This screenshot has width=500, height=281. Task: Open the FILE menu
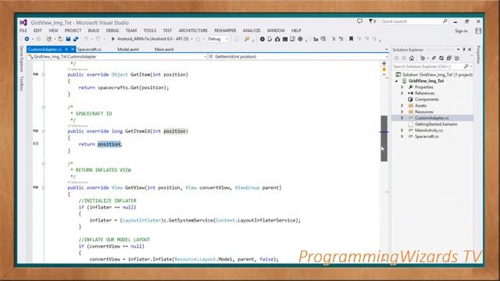23,30
